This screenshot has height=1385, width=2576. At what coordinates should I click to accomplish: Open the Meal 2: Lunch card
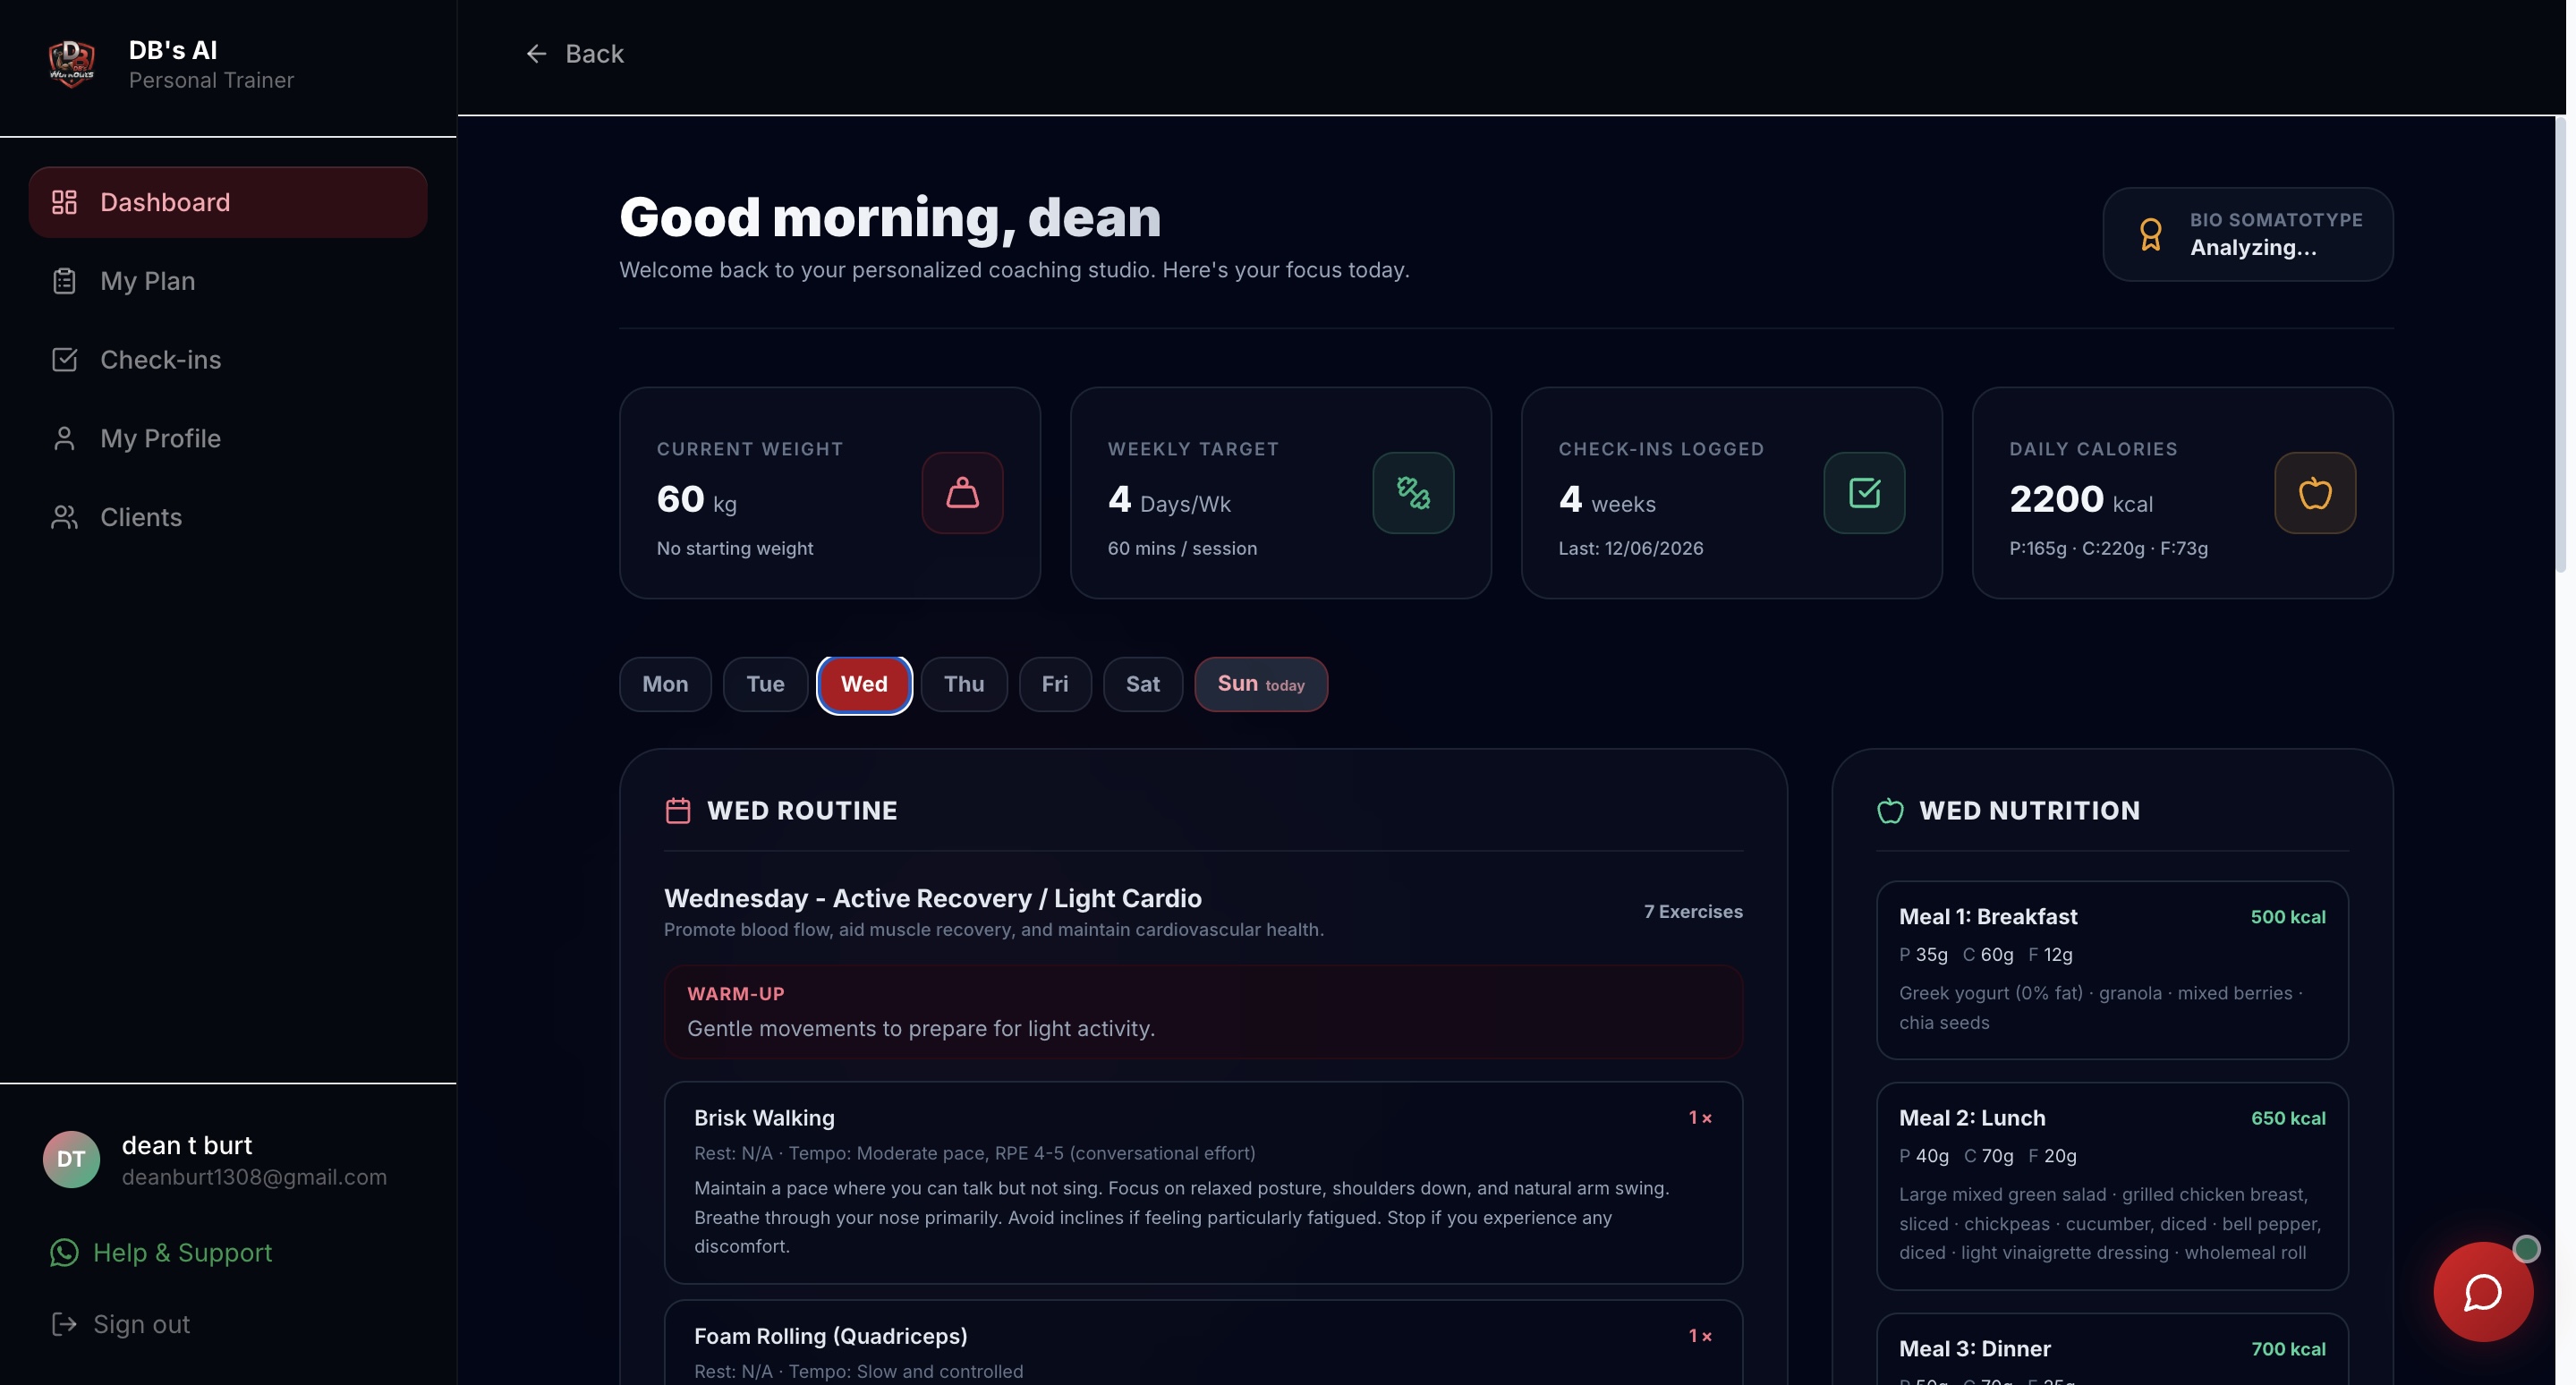point(2112,1185)
